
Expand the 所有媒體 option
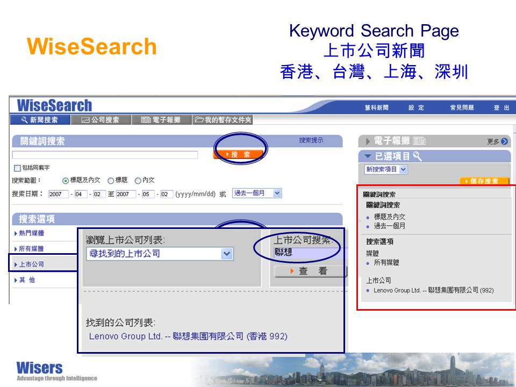tap(31, 249)
